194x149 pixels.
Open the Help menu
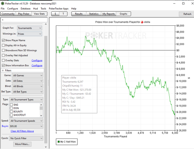[74, 9]
